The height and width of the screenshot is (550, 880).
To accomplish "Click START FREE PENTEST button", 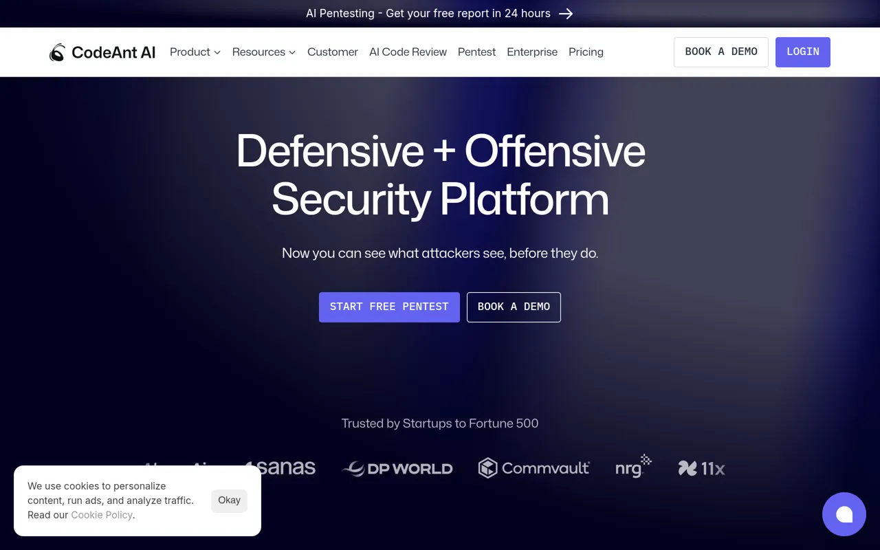I will (389, 307).
